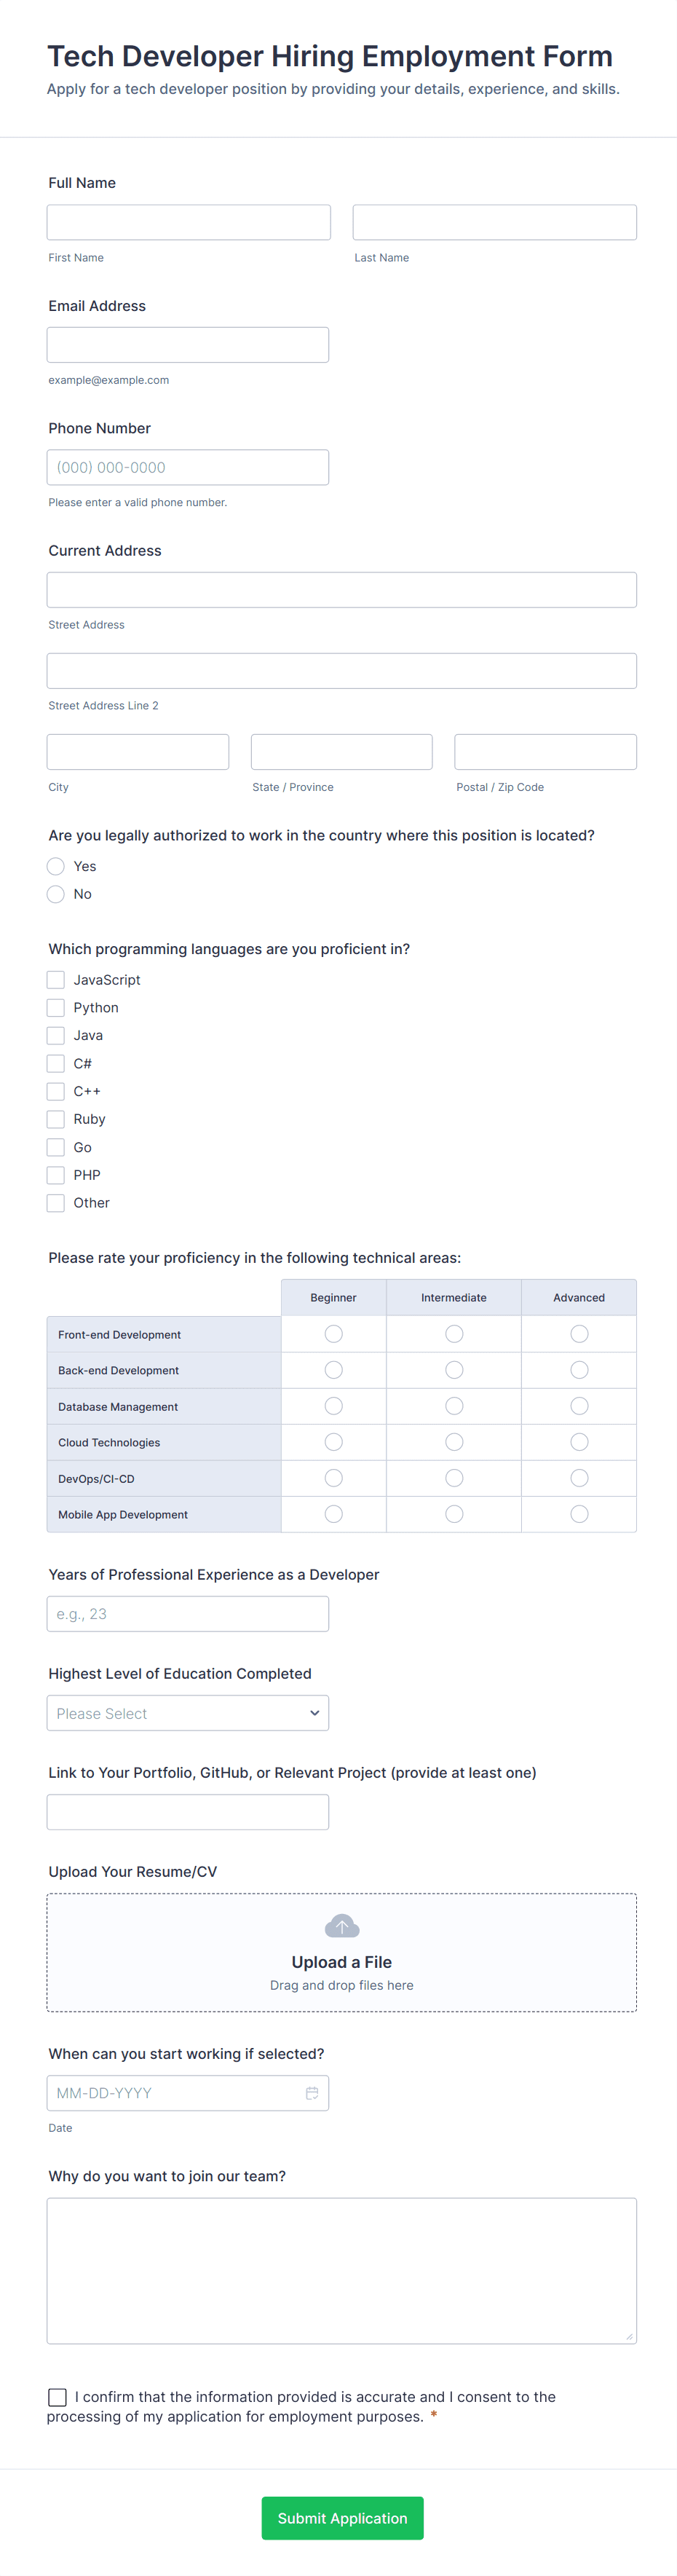The height and width of the screenshot is (2576, 677).
Task: Mark Database Management as Intermediate
Action: click(x=454, y=1406)
